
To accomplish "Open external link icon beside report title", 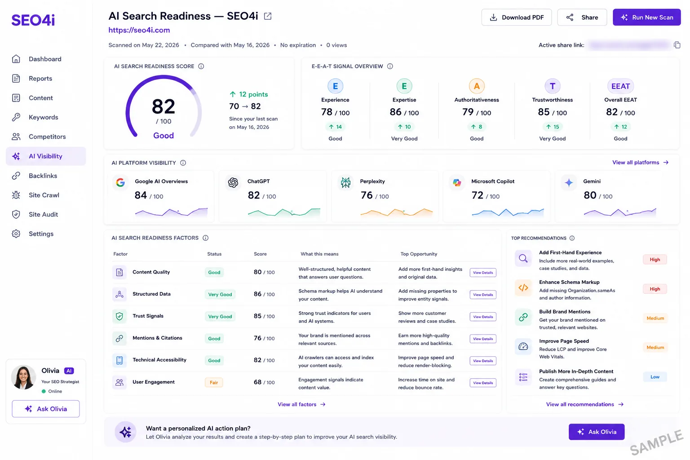I will [268, 16].
